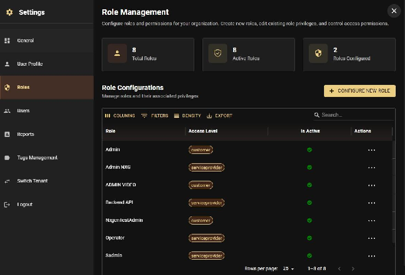Open actions menu for NxgenTestAdmin role
Viewport: 405px width, 275px height.
coord(372,220)
